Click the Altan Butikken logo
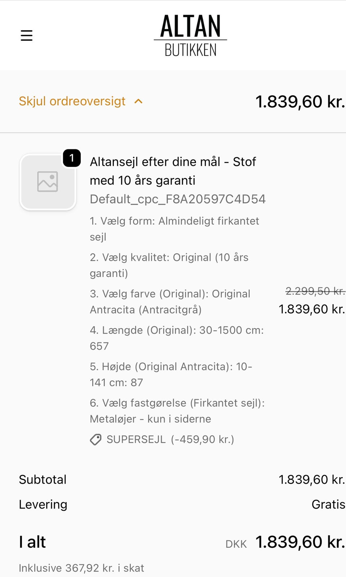The image size is (346, 577). tap(190, 35)
